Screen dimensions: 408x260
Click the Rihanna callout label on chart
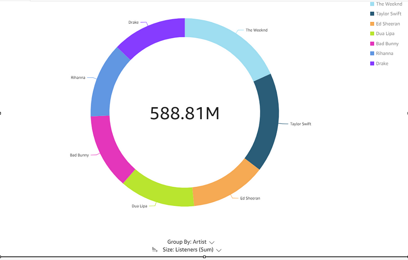point(78,77)
